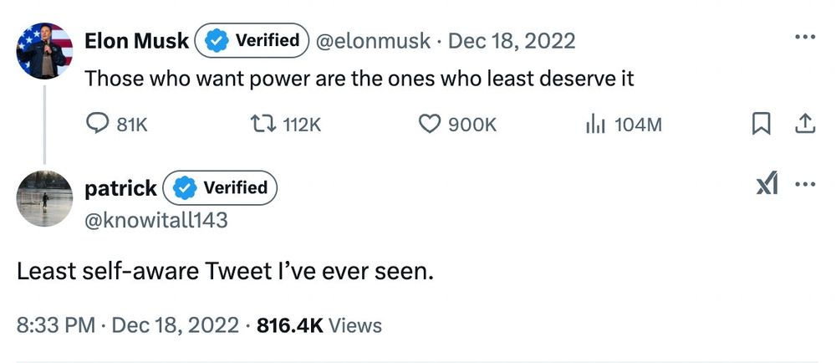Click the 816.4K Views count

point(319,325)
